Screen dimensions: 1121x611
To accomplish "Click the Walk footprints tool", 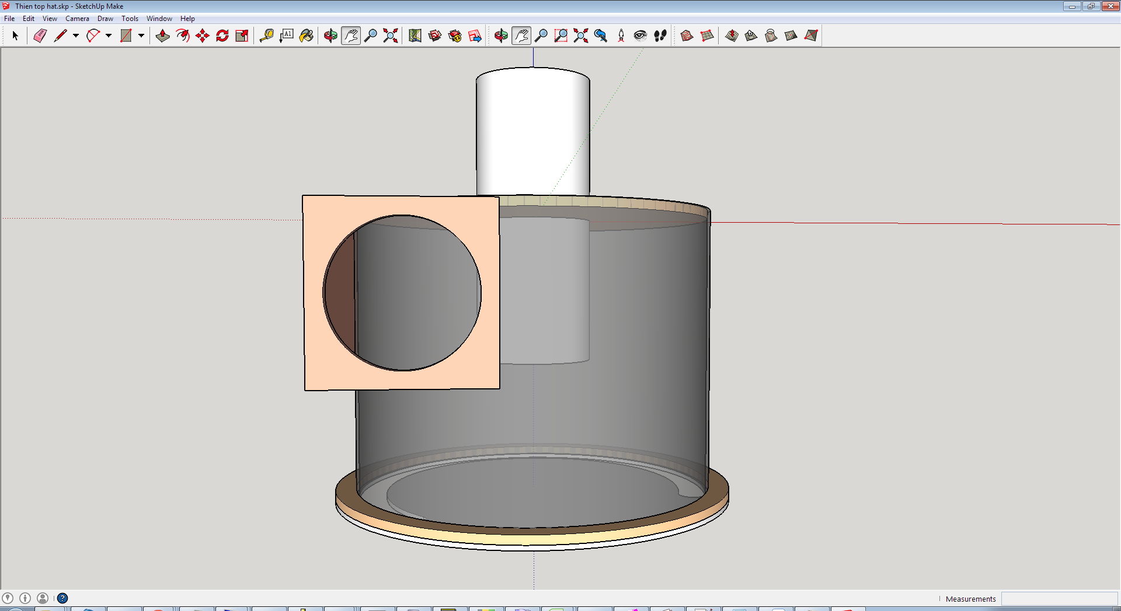I will tap(660, 36).
